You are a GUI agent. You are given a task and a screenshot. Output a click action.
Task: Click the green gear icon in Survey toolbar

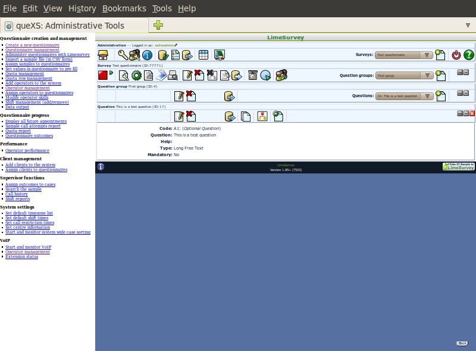(136, 75)
